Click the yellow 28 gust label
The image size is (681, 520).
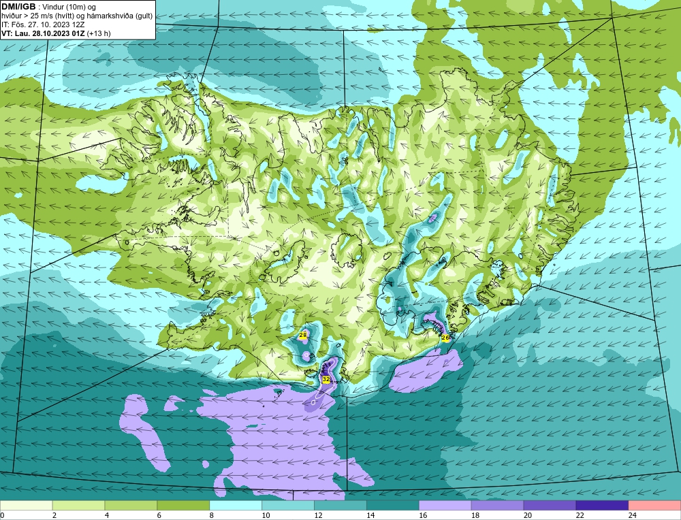[303, 335]
